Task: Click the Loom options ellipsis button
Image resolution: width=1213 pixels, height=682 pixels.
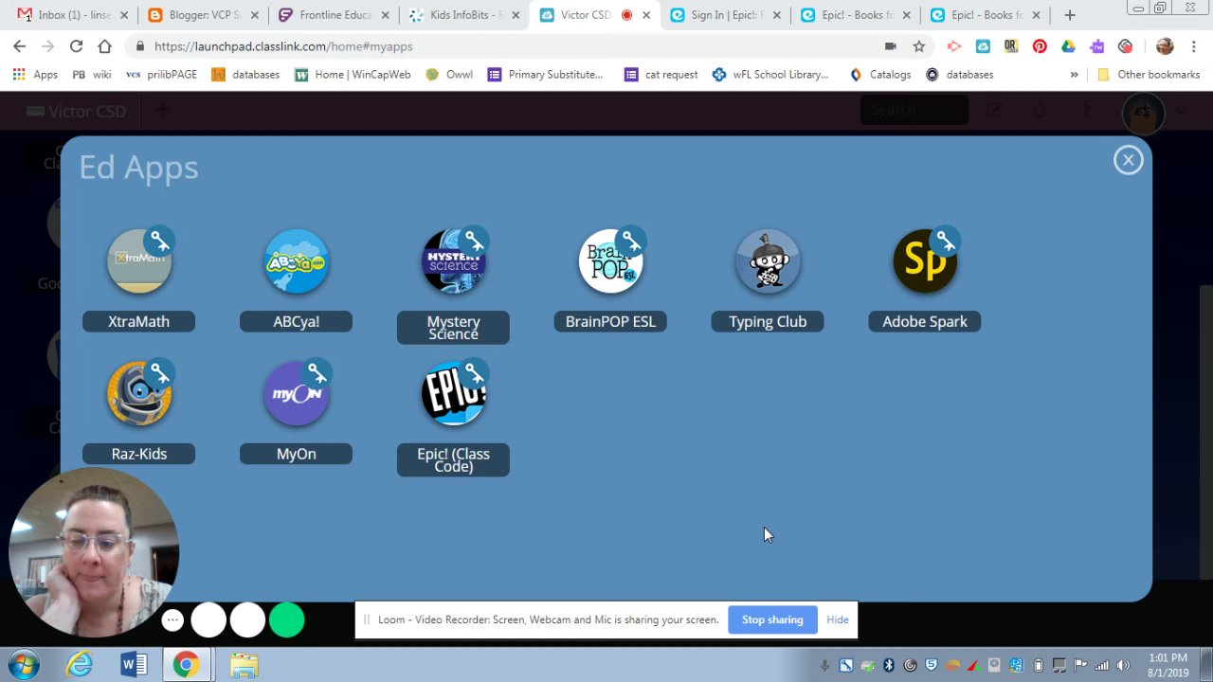Action: pos(172,620)
